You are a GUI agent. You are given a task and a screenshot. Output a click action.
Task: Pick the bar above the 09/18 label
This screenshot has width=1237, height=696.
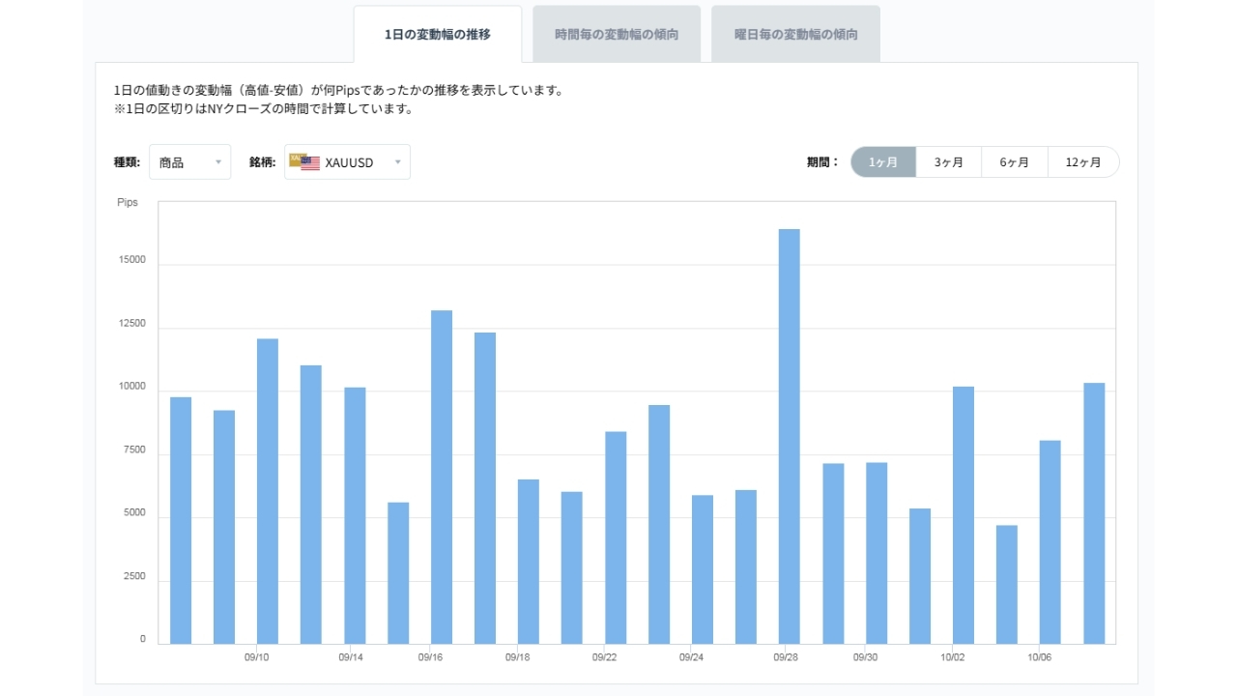click(529, 562)
